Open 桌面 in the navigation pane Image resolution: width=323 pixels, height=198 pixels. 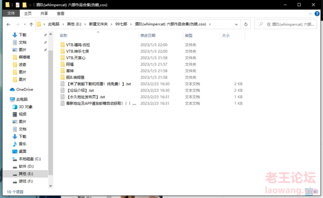pyautogui.click(x=23, y=152)
